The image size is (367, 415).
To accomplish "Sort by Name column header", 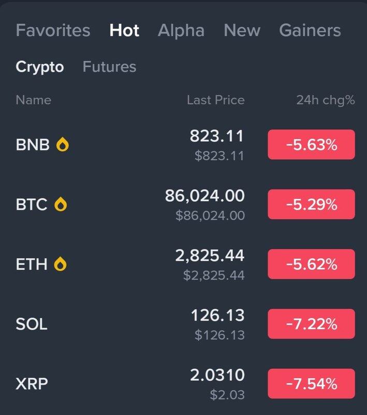I will point(33,100).
